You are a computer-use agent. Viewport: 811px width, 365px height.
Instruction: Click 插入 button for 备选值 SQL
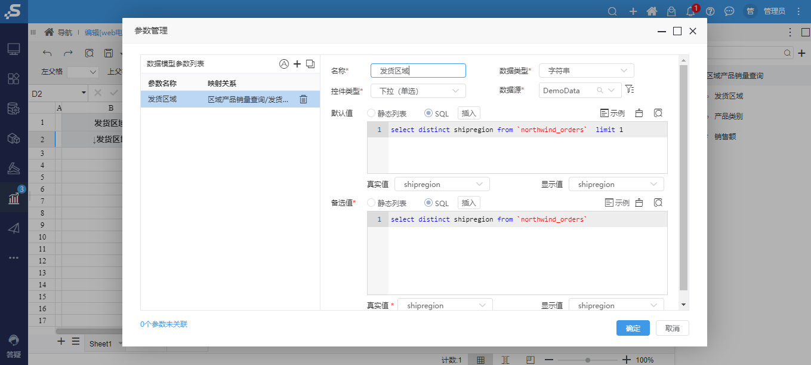coord(469,203)
